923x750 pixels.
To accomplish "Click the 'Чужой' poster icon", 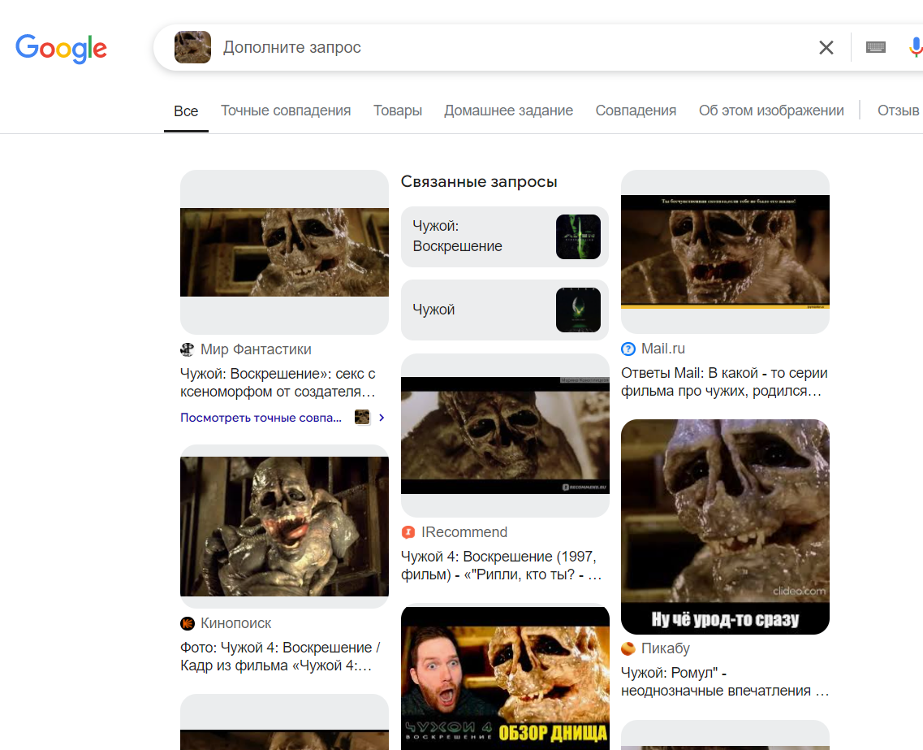I will [578, 310].
